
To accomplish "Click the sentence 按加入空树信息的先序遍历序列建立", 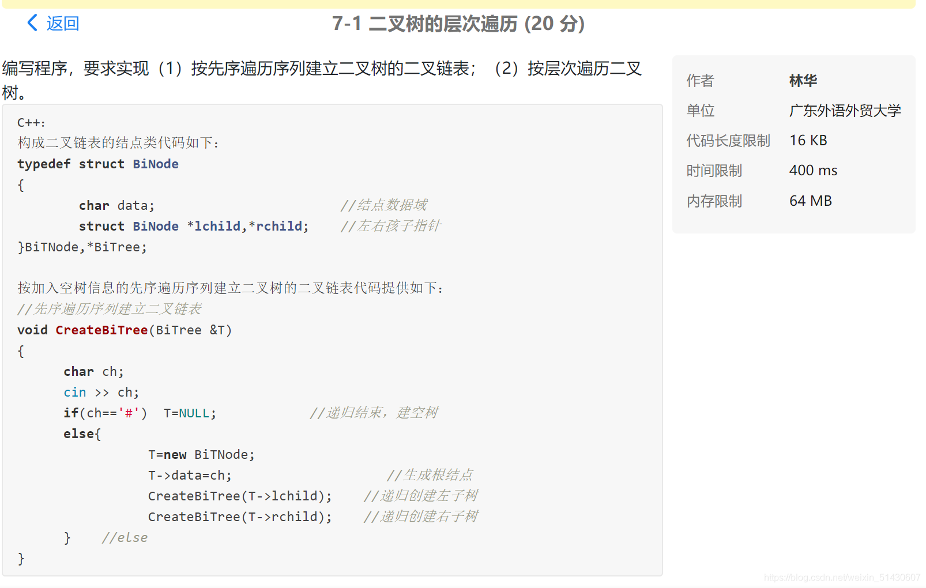I will tap(231, 288).
